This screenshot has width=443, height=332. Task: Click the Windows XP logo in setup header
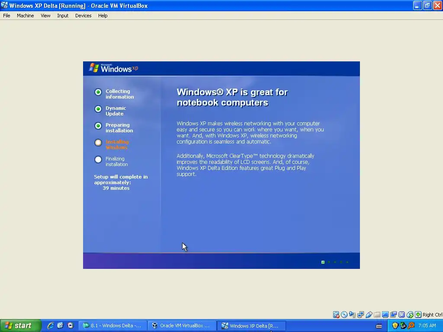click(114, 68)
